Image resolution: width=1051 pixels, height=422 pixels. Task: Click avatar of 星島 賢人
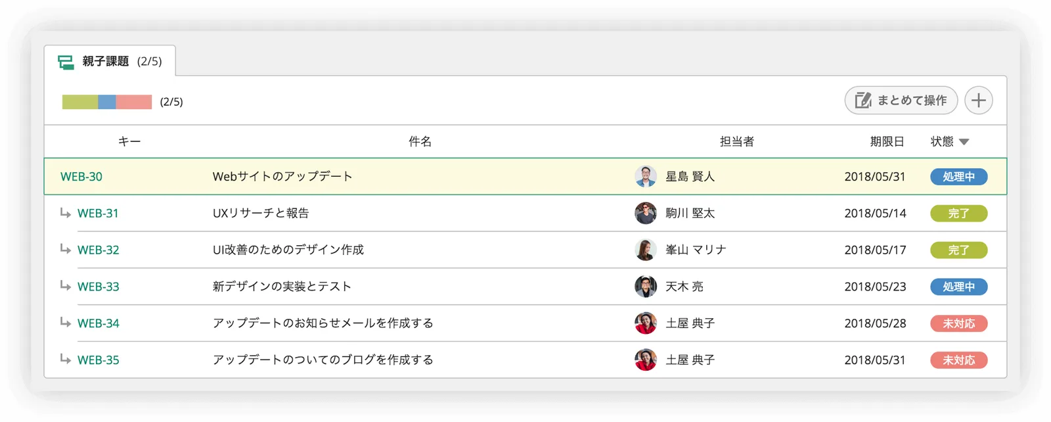646,176
